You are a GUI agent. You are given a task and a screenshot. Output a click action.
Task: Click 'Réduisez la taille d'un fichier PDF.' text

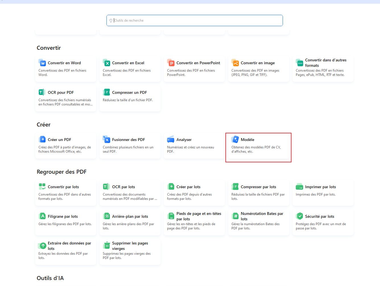click(x=128, y=100)
